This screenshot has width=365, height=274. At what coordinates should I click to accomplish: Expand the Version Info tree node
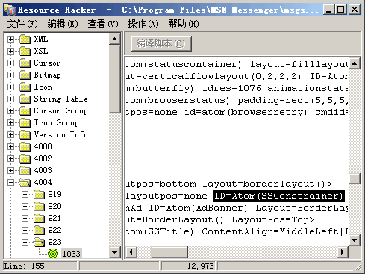tap(10, 135)
